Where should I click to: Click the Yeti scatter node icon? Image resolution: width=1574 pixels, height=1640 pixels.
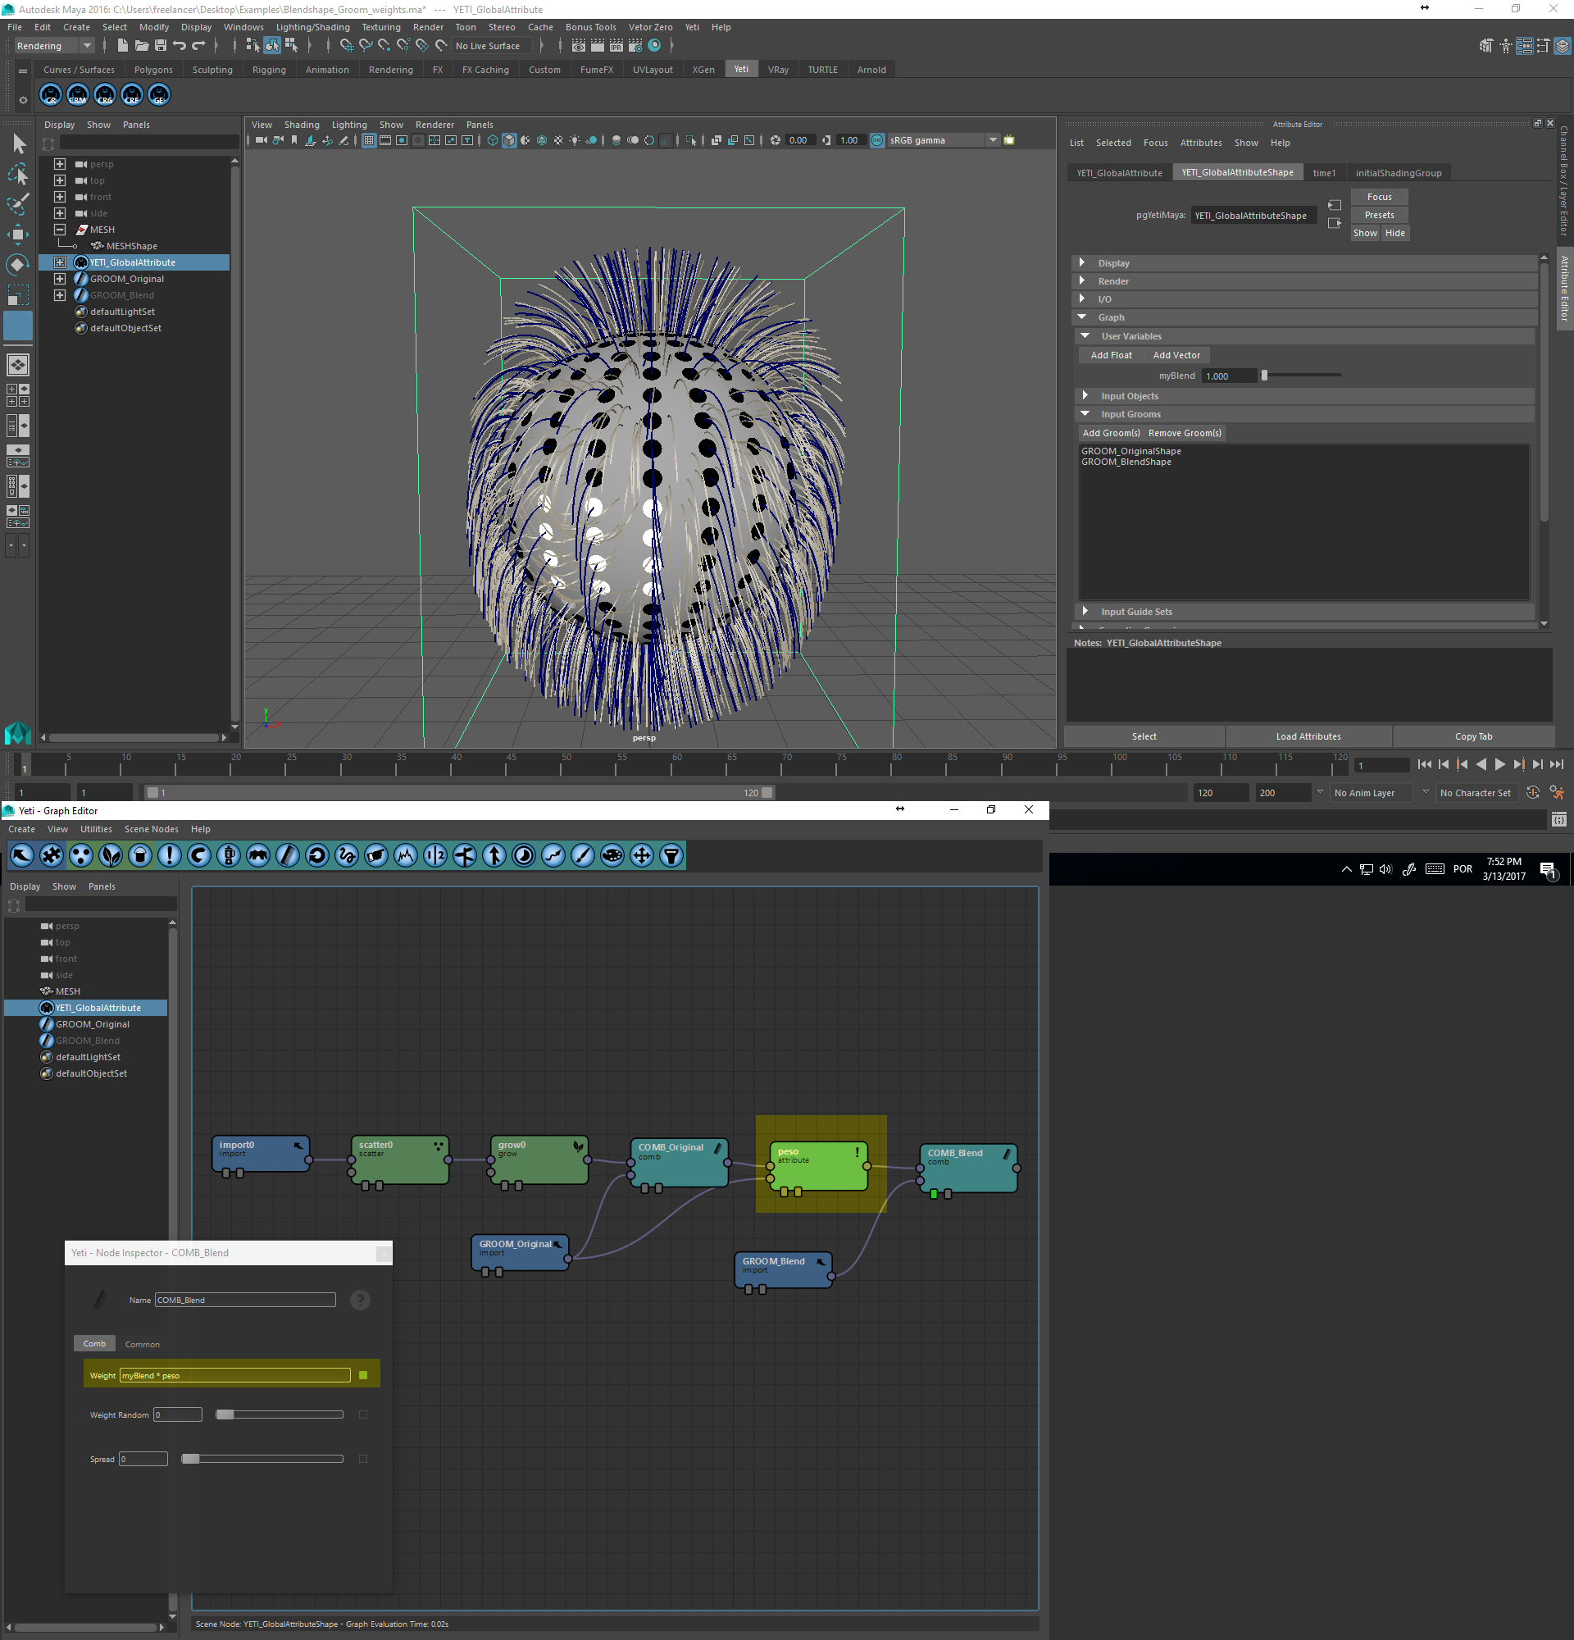[81, 855]
